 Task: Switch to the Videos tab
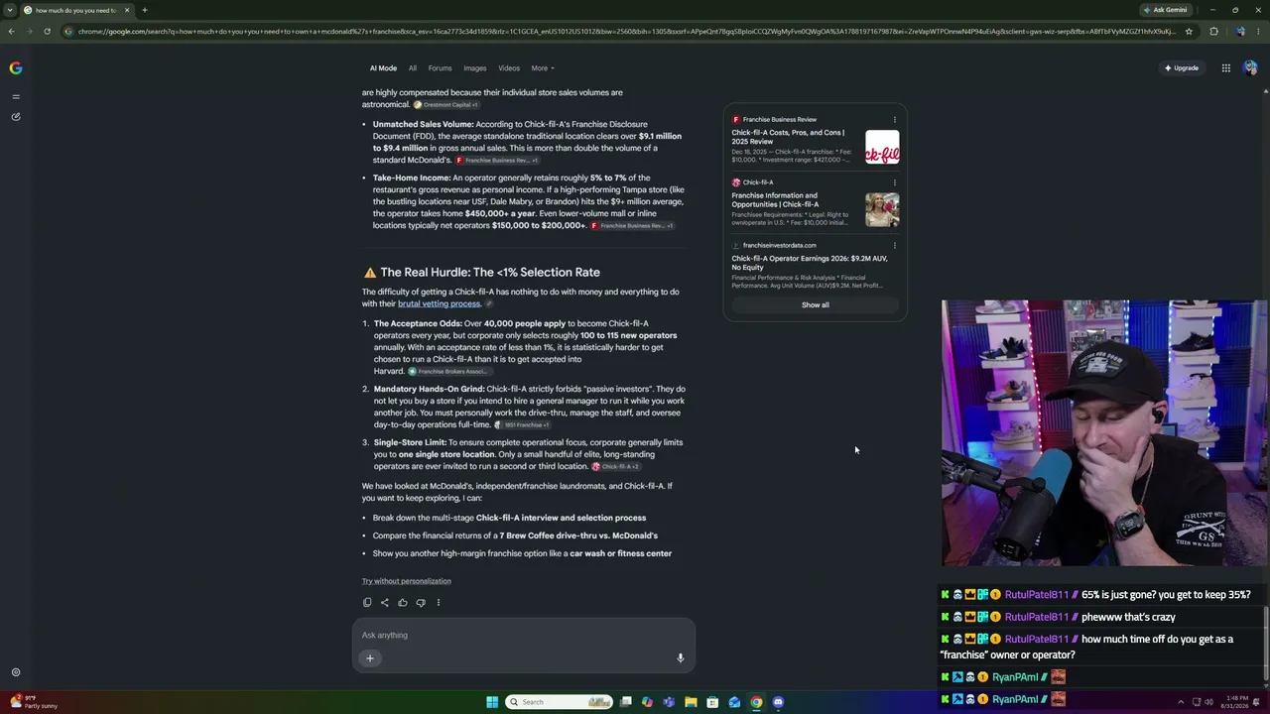click(509, 68)
